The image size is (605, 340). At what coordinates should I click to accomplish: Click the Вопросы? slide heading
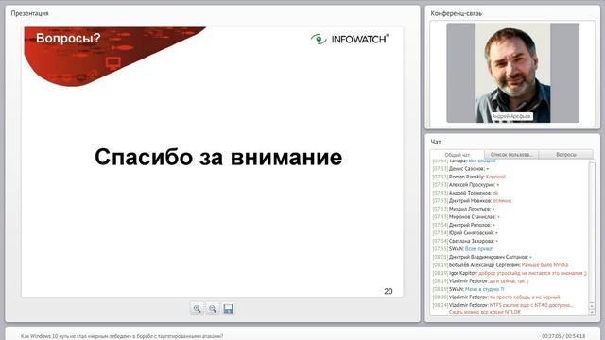click(68, 38)
